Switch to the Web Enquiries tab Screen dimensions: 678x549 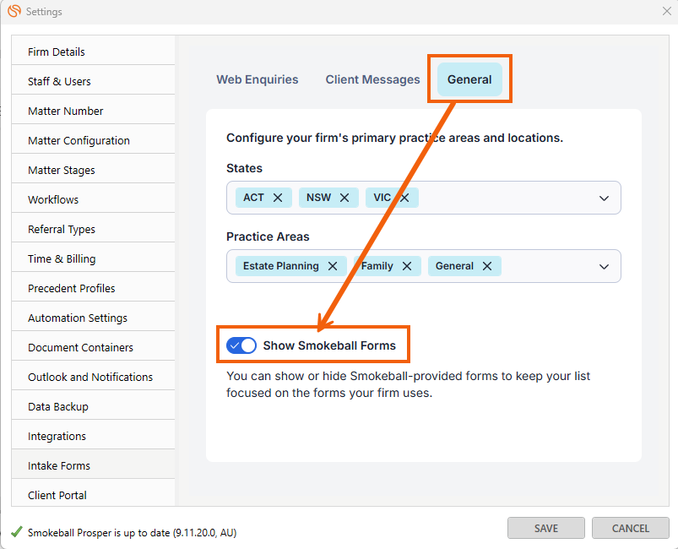point(258,79)
